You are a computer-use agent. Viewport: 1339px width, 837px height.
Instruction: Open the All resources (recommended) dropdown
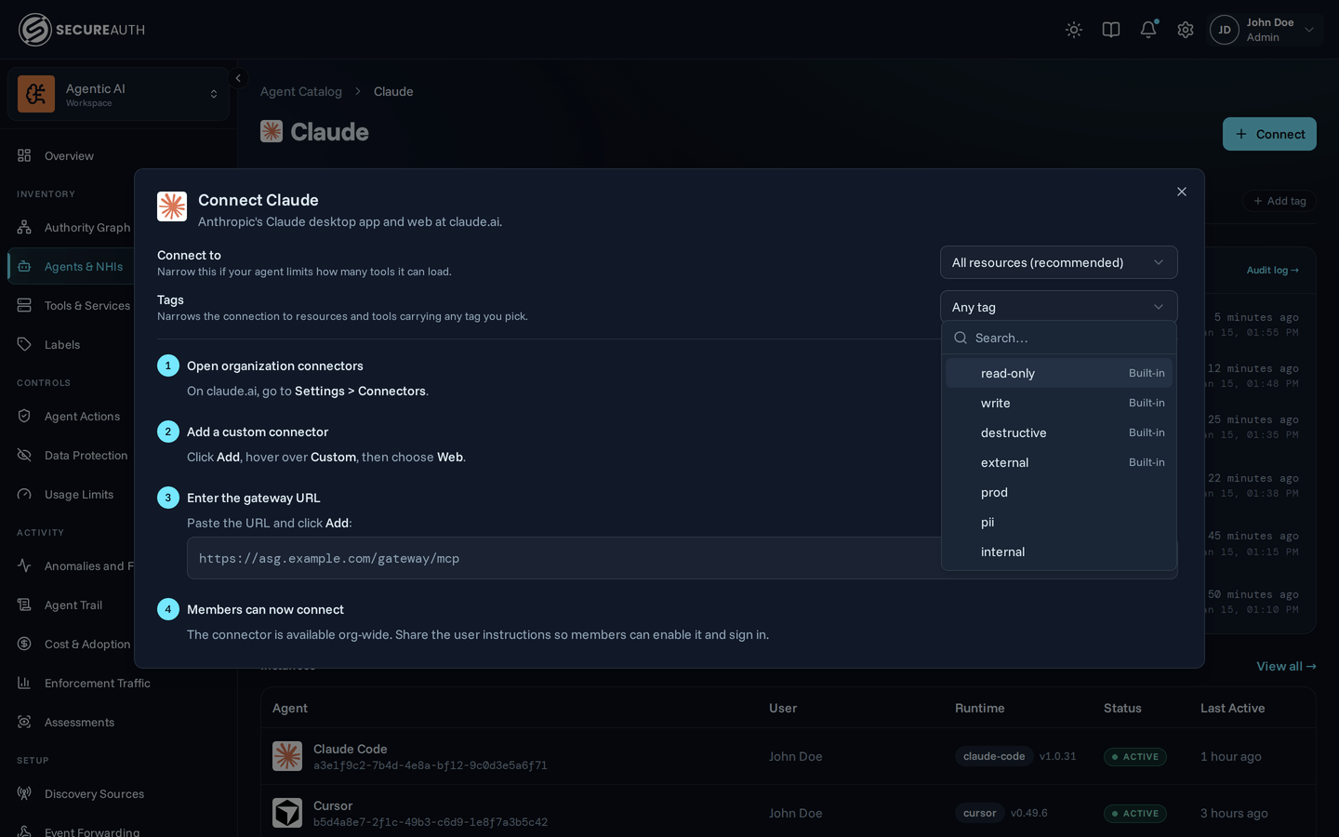coord(1058,262)
